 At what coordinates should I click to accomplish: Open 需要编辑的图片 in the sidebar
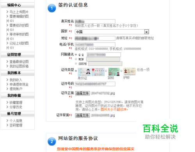pyautogui.click(x=18, y=19)
